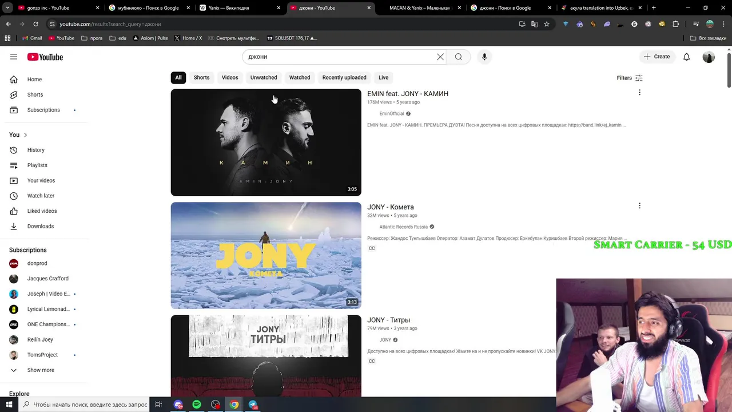Open Chrome media controls icon
Viewport: 732px width, 412px height.
pyautogui.click(x=696, y=24)
